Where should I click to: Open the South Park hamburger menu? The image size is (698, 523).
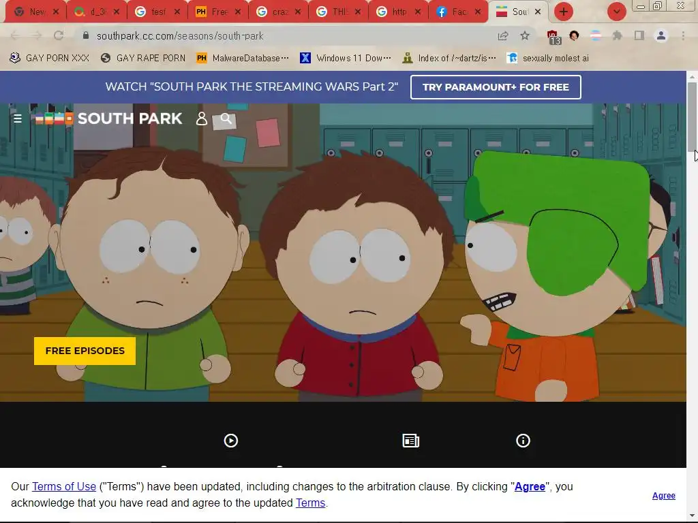click(x=18, y=118)
